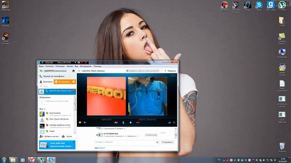Select the active call conversation in sidebar

pos(57,91)
